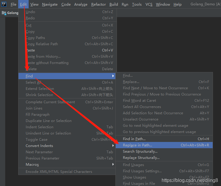Select Duplicate Line or Selection
This screenshot has height=186, width=221.
tap(67, 121)
